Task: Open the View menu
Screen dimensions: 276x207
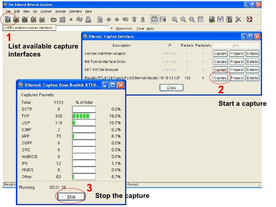Action: click(x=26, y=11)
